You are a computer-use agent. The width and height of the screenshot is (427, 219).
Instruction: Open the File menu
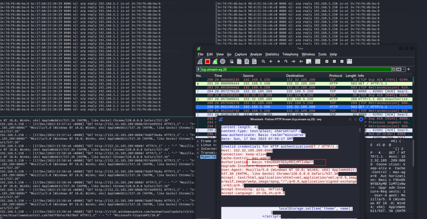(x=200, y=54)
